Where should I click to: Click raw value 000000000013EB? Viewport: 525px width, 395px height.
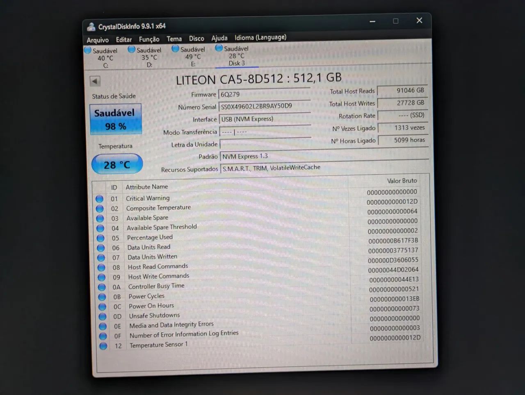tap(395, 299)
